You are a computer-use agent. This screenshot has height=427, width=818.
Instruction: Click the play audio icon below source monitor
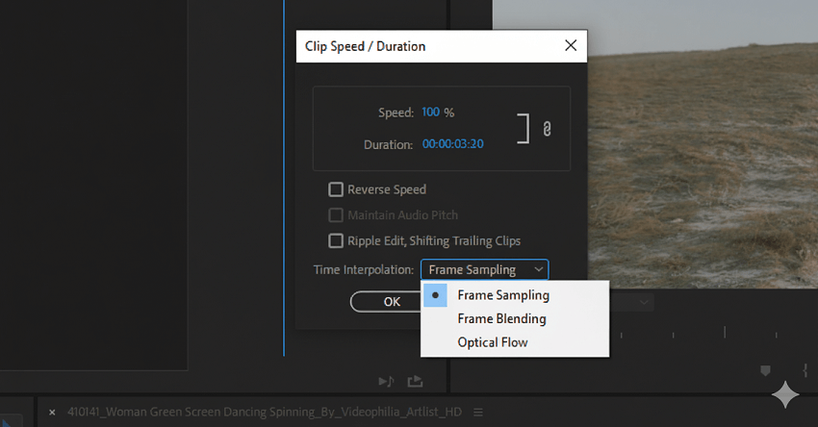(386, 382)
